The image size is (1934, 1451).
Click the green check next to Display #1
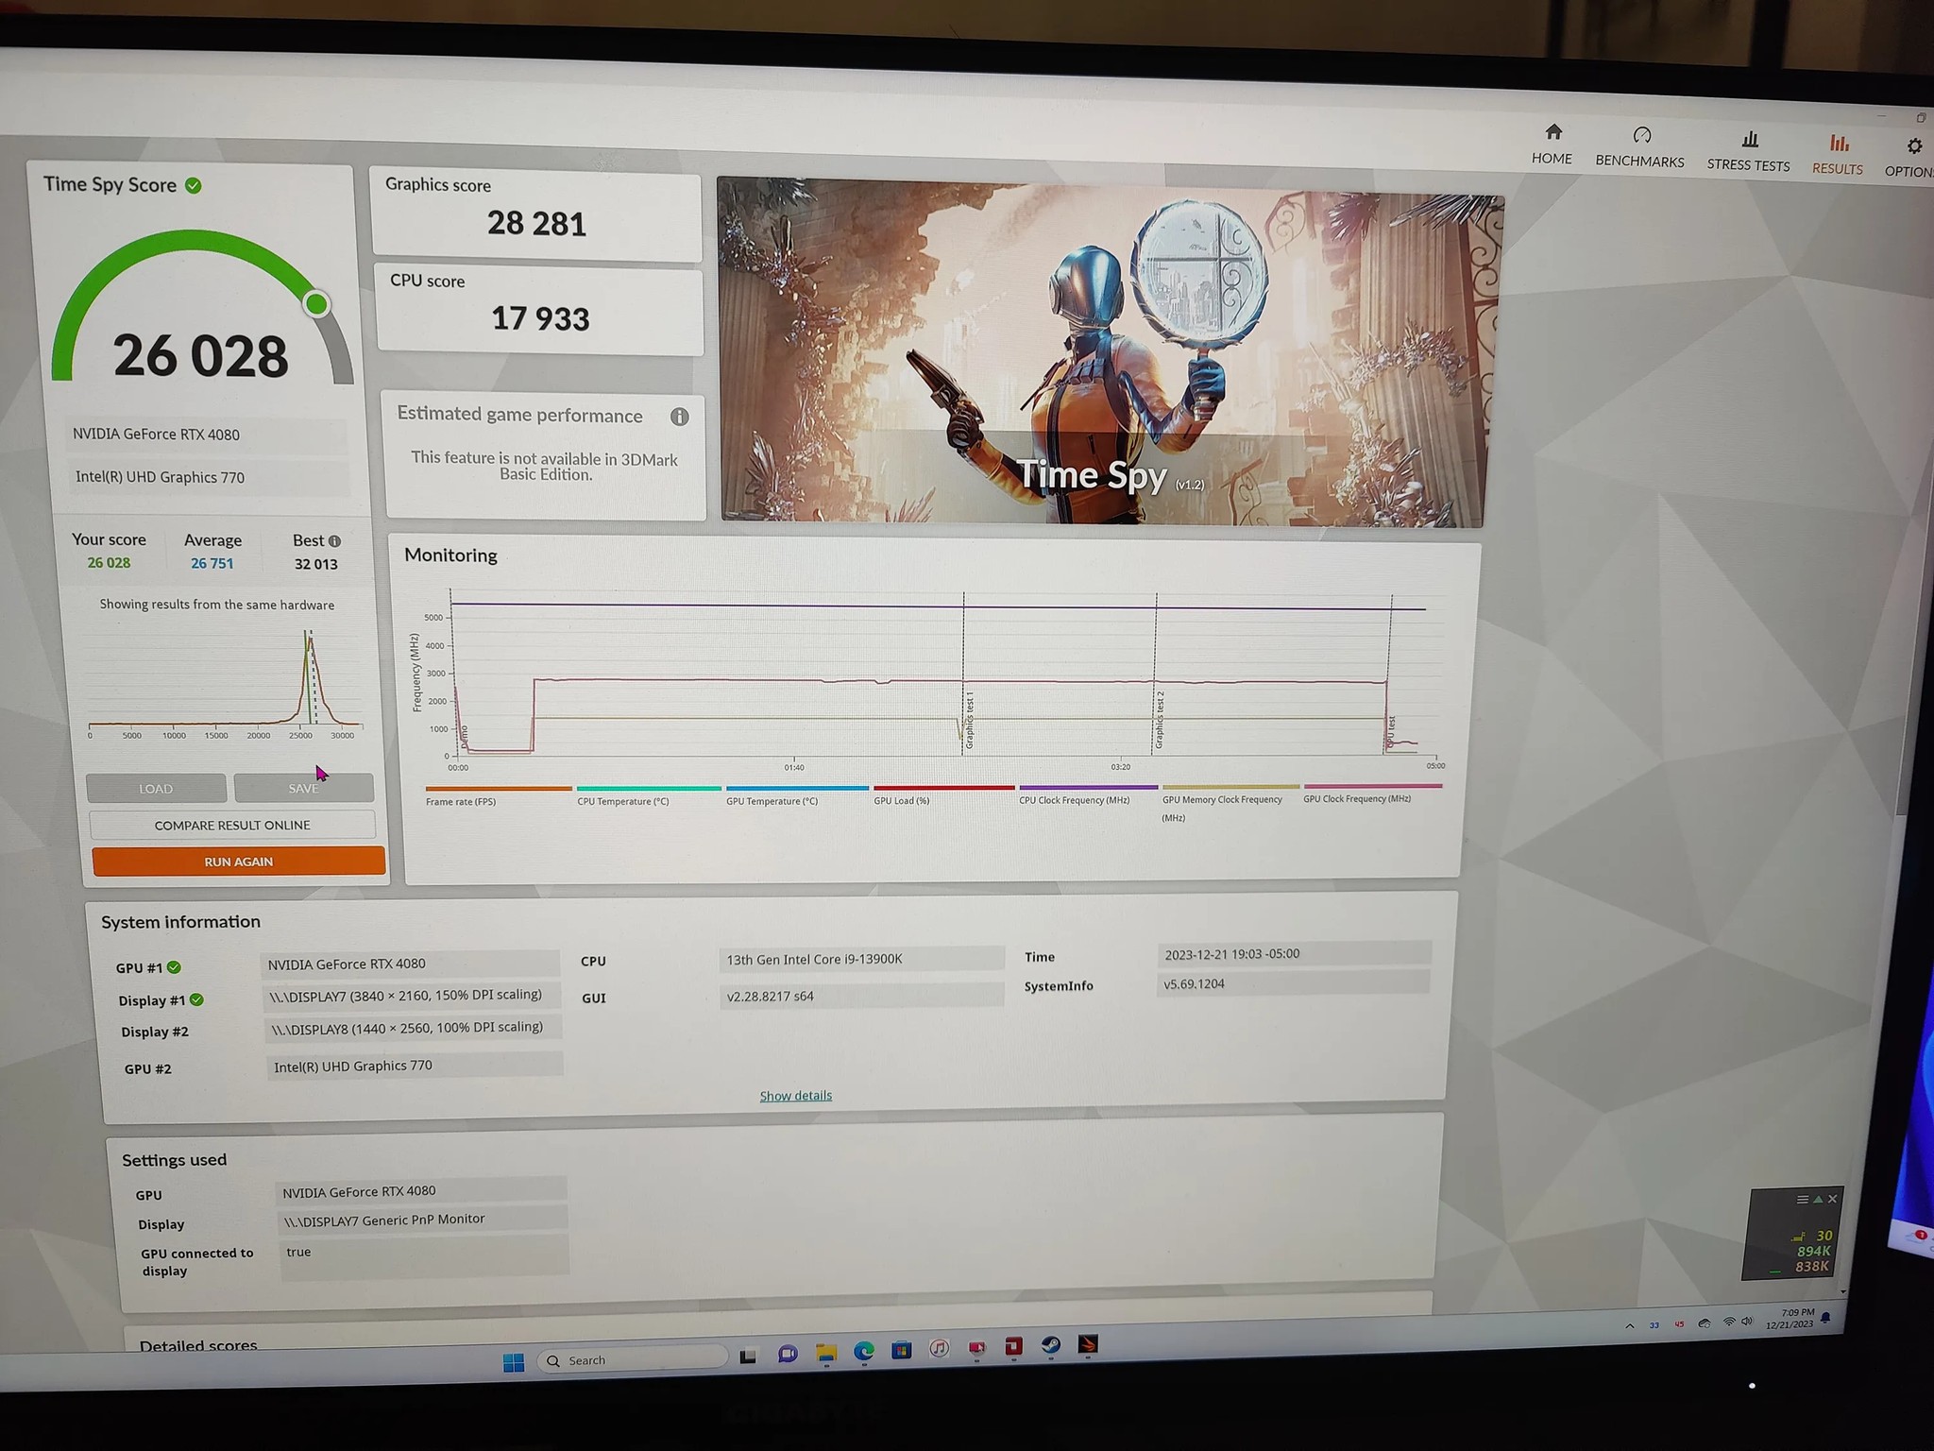(196, 999)
